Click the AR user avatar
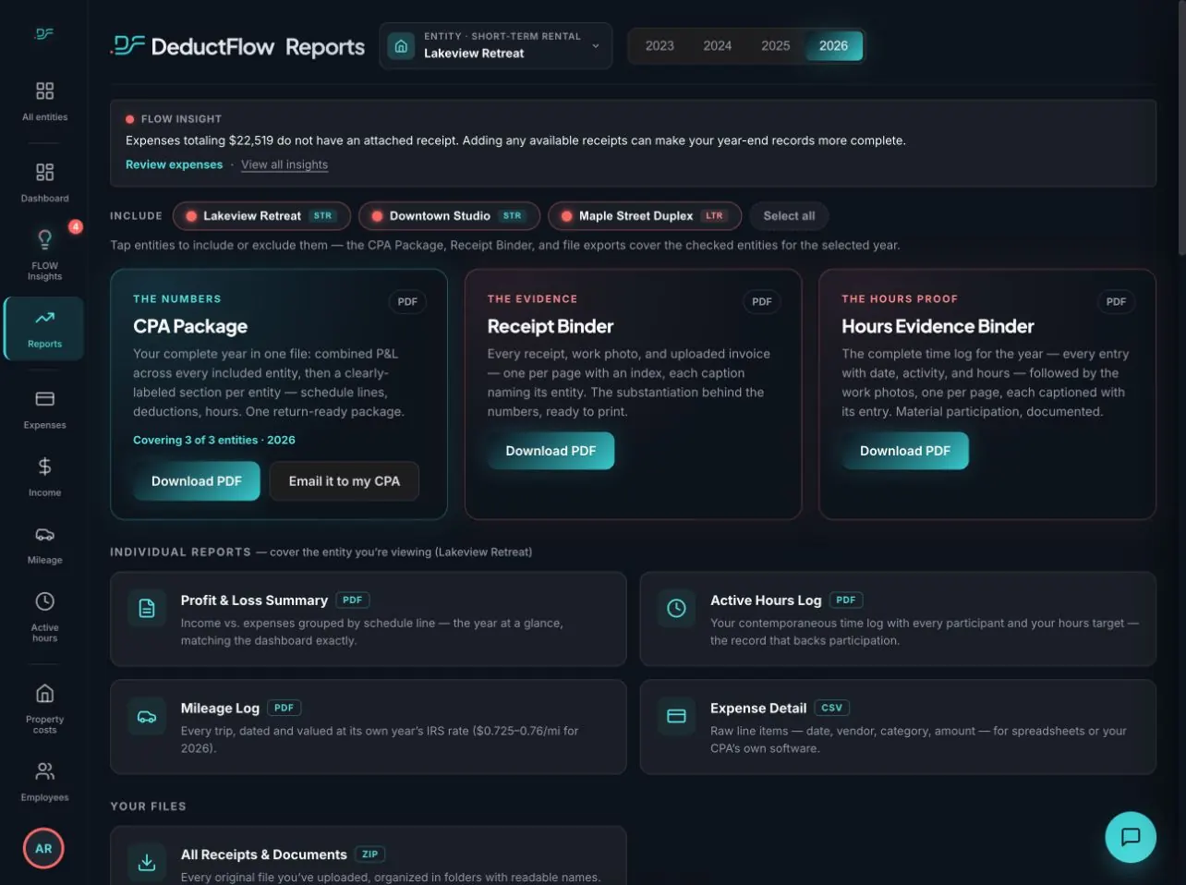Image resolution: width=1186 pixels, height=885 pixels. (43, 848)
